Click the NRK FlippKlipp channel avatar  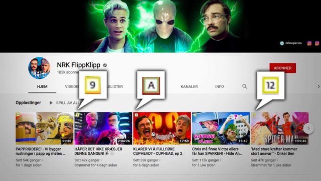(x=39, y=68)
